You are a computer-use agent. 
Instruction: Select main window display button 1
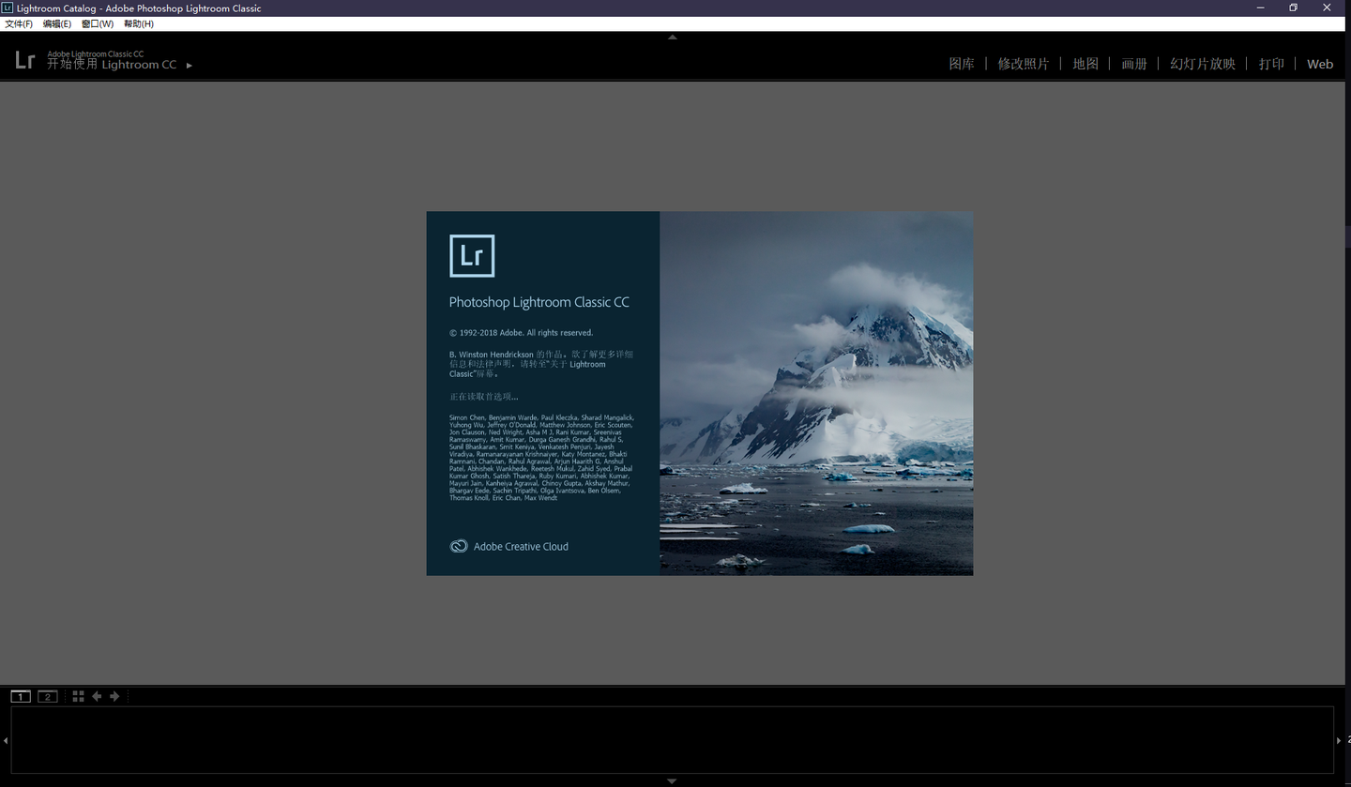point(21,696)
